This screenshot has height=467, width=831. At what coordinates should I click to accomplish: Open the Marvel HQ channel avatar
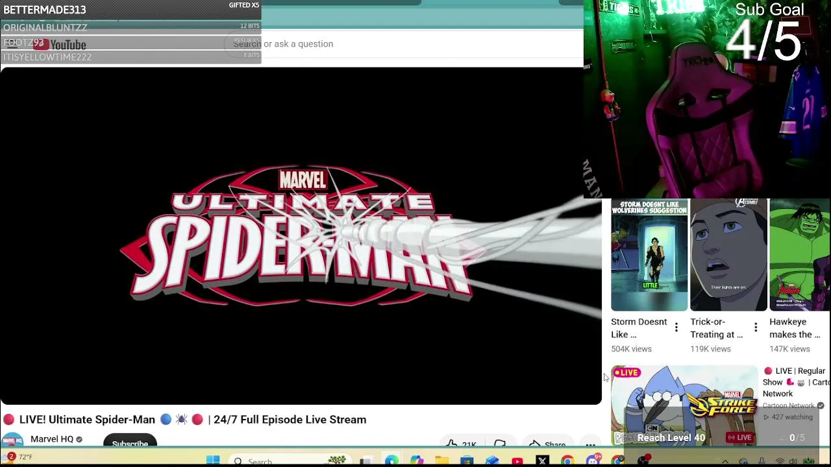coord(12,440)
